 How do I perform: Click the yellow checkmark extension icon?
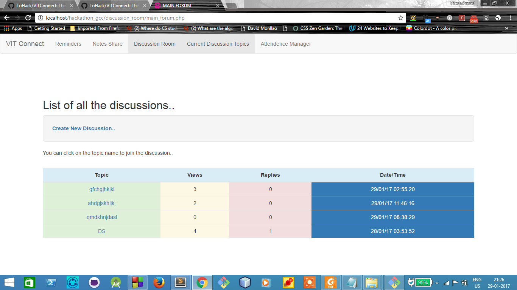413,18
